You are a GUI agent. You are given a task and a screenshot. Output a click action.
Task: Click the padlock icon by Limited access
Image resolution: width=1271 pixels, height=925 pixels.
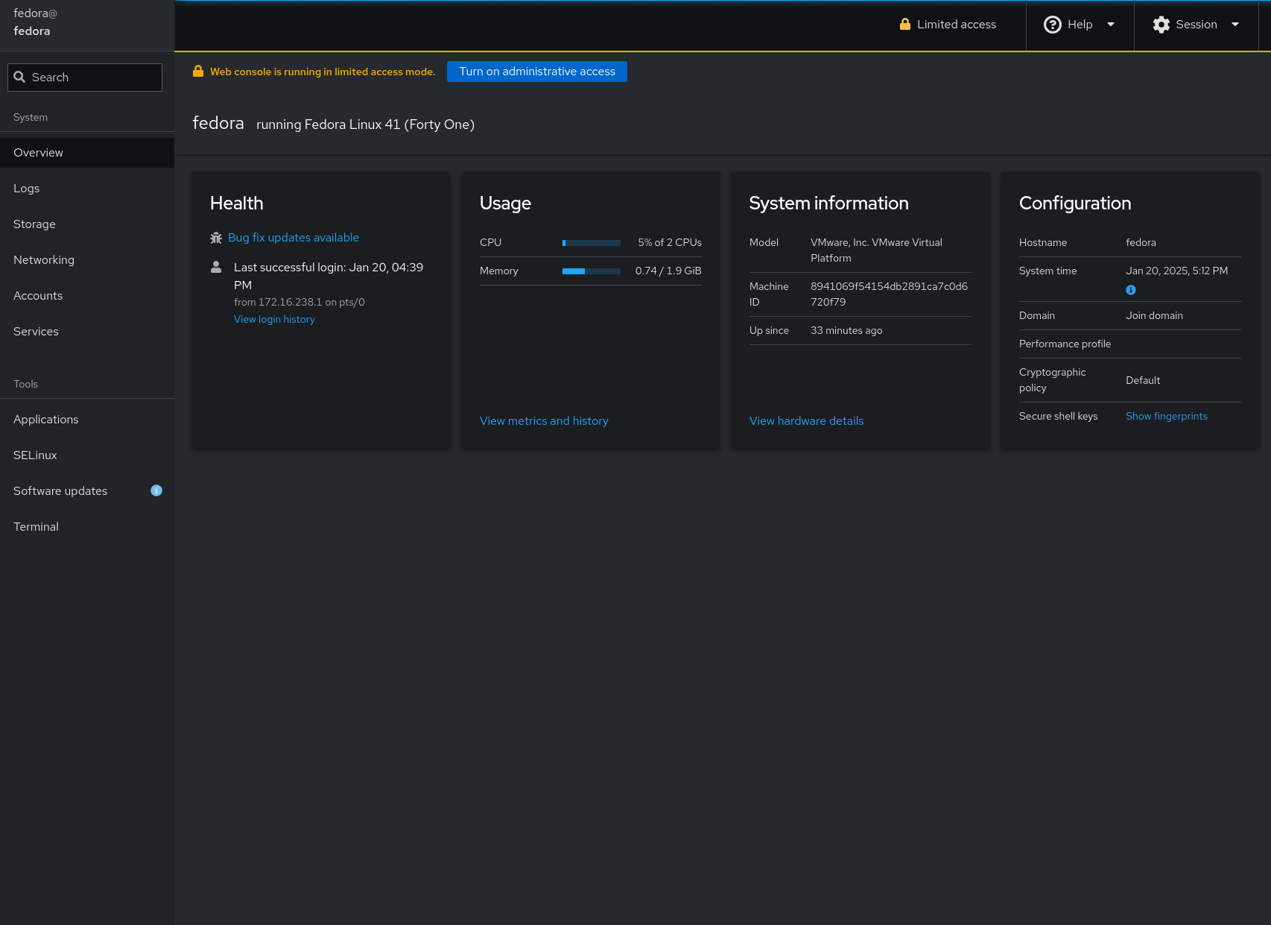point(905,25)
